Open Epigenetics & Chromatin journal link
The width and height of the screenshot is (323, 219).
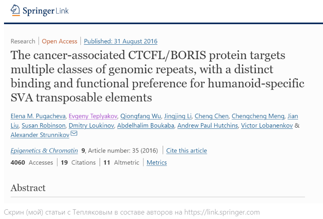coord(44,151)
